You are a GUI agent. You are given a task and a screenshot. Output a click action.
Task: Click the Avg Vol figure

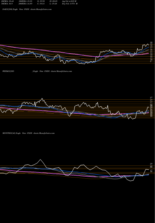tap(69, 1)
